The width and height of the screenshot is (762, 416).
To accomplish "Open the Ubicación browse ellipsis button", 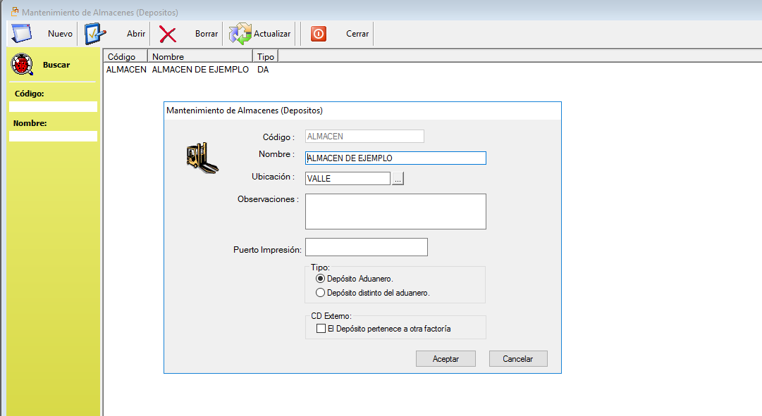I will [x=398, y=179].
